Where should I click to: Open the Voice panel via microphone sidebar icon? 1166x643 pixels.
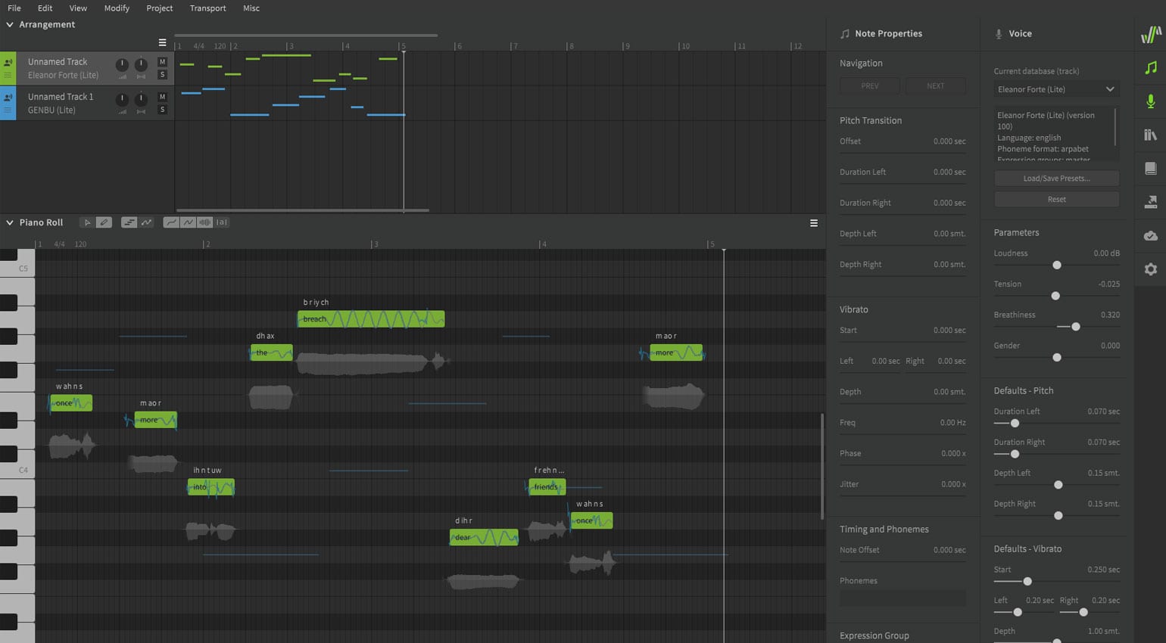coord(1151,101)
